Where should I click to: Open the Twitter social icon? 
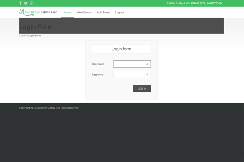coord(26,3)
